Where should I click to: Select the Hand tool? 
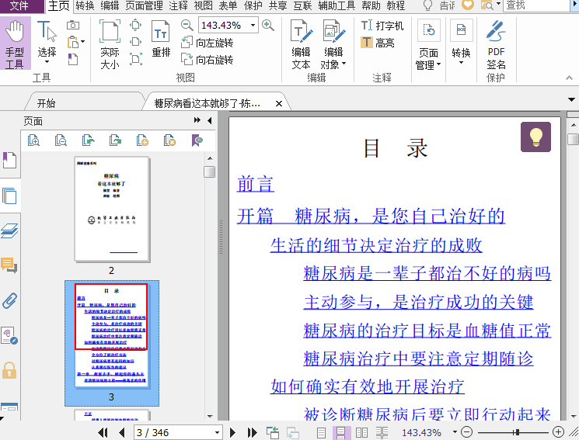pos(15,44)
